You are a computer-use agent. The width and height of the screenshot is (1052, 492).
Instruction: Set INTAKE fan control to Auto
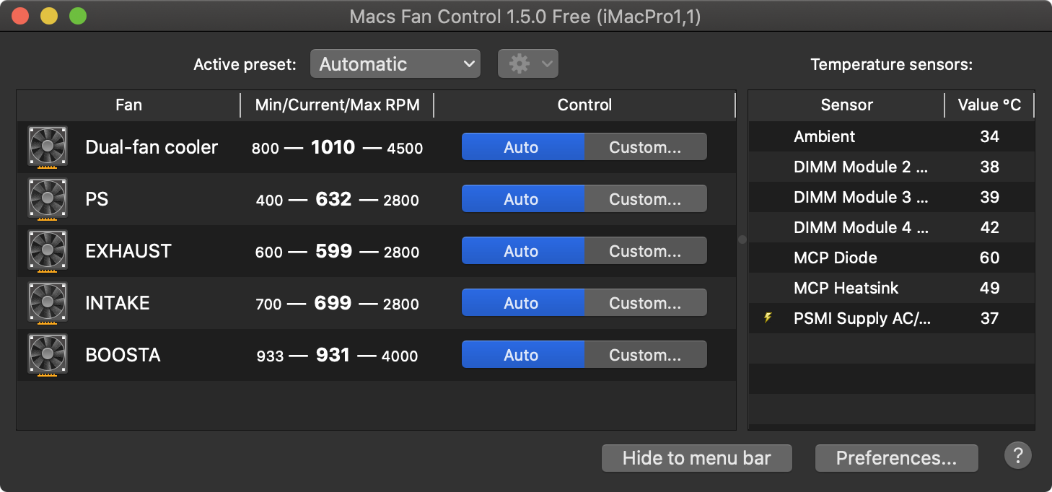pyautogui.click(x=522, y=303)
